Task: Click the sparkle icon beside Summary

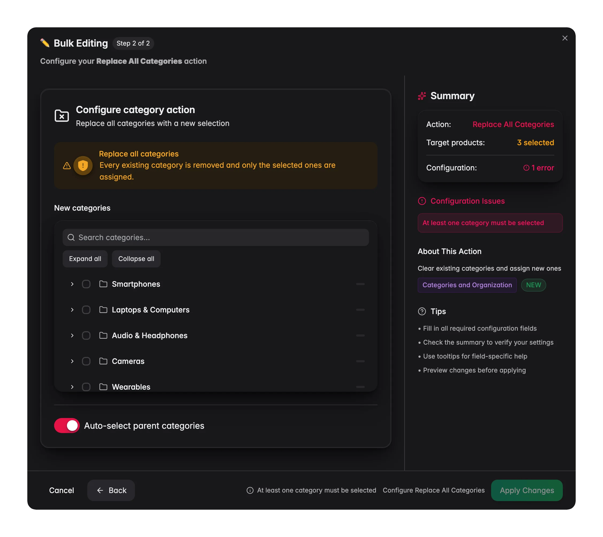Action: point(422,96)
